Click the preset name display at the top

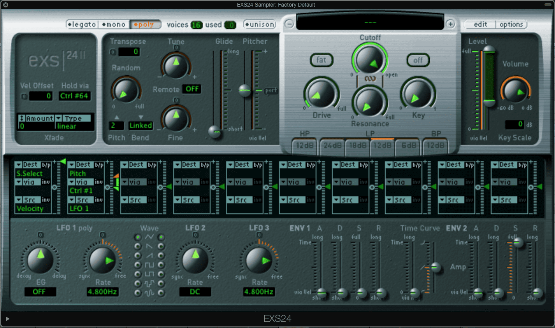pos(370,22)
